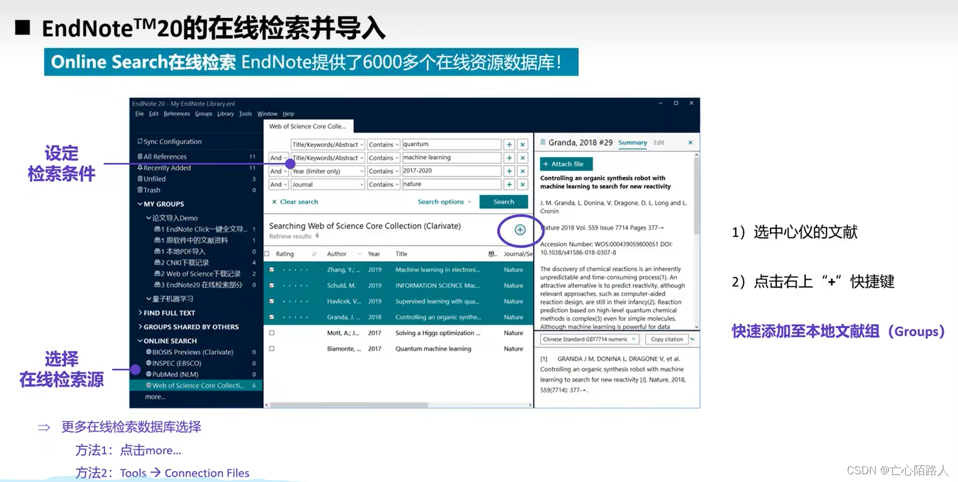Image resolution: width=958 pixels, height=482 pixels.
Task: Click the horizontal scrollbar under results list
Action: point(348,405)
